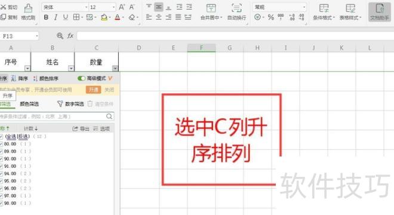Image resolution: width=394 pixels, height=215 pixels.
Task: Click the zoom magnifier beside fx
Action: [x=60, y=36]
